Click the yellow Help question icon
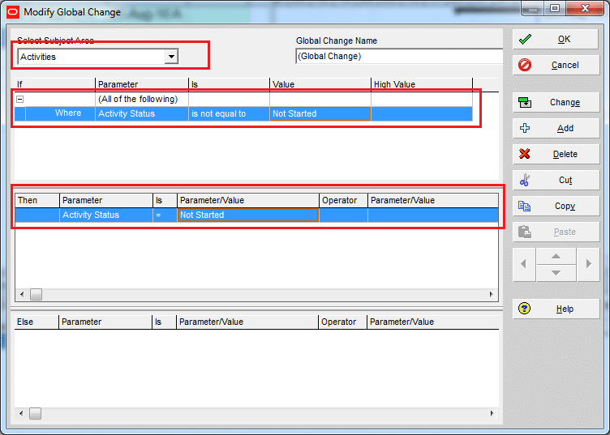 (x=524, y=309)
